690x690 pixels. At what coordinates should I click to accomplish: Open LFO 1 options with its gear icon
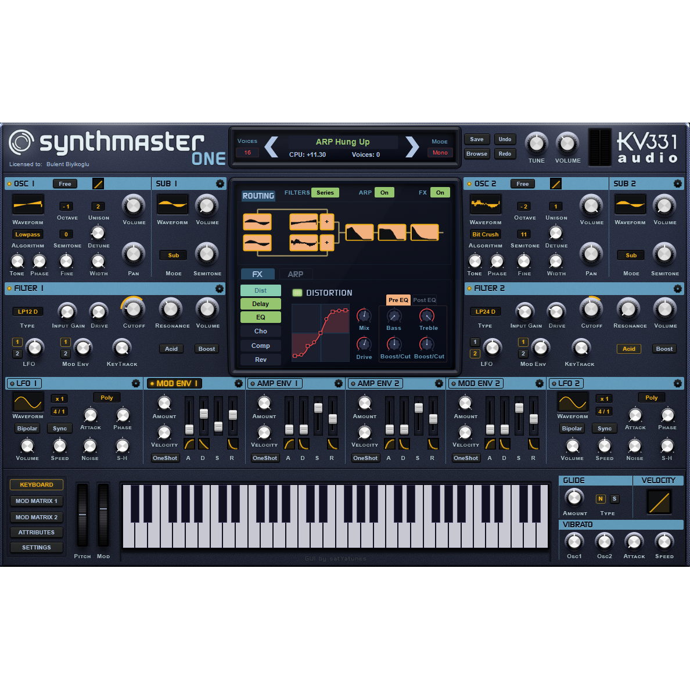pyautogui.click(x=136, y=383)
